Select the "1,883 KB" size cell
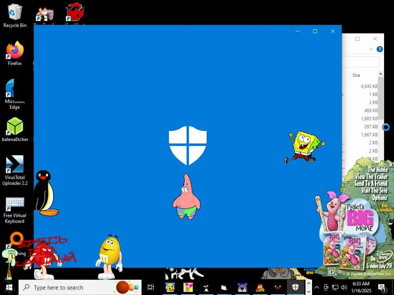 (369, 118)
